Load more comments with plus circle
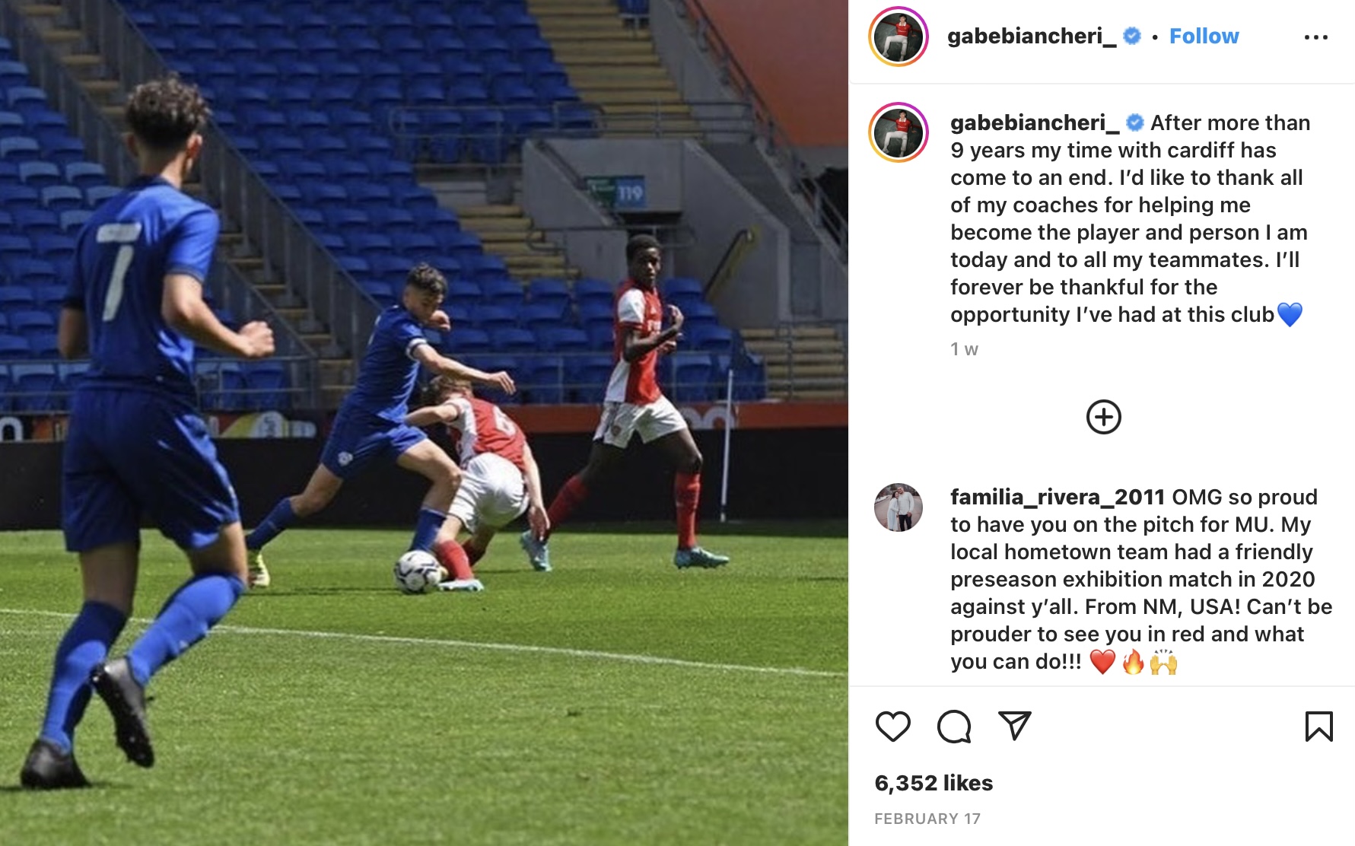Screen dimensions: 1355x846 point(1103,417)
